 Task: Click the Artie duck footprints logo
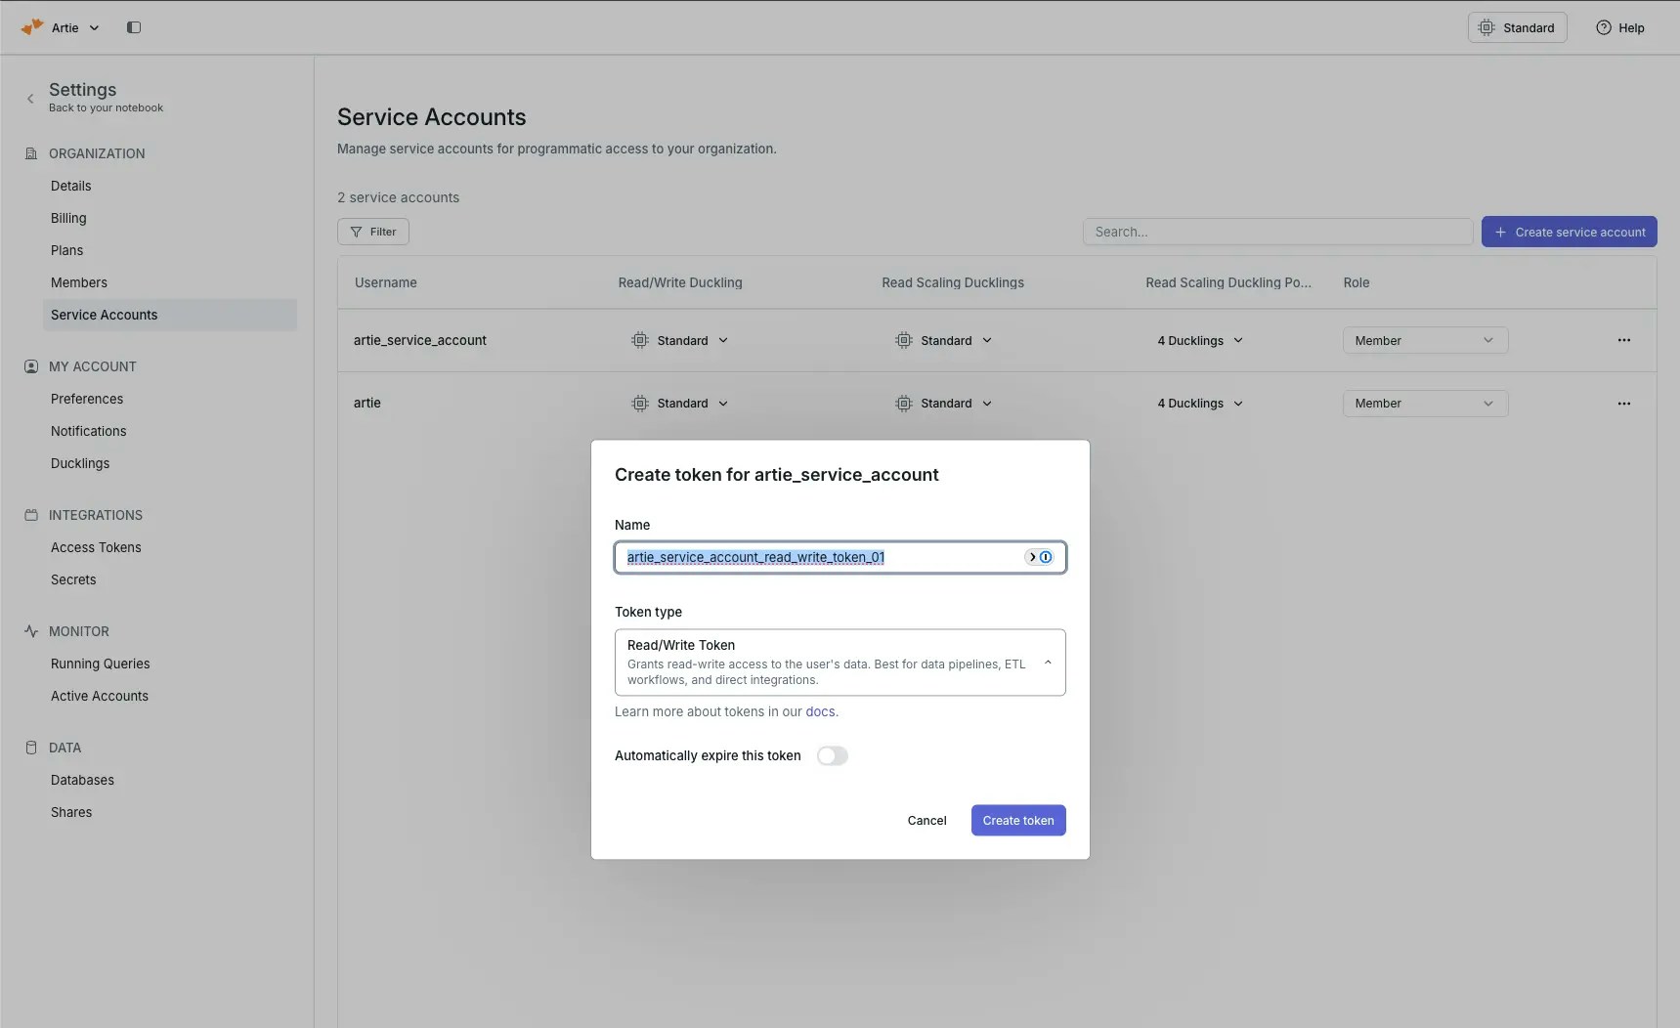30,27
